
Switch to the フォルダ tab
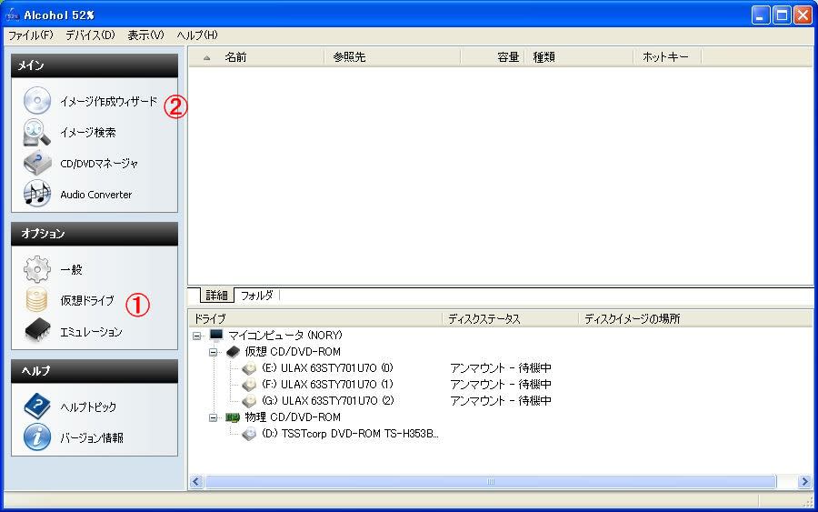(256, 296)
